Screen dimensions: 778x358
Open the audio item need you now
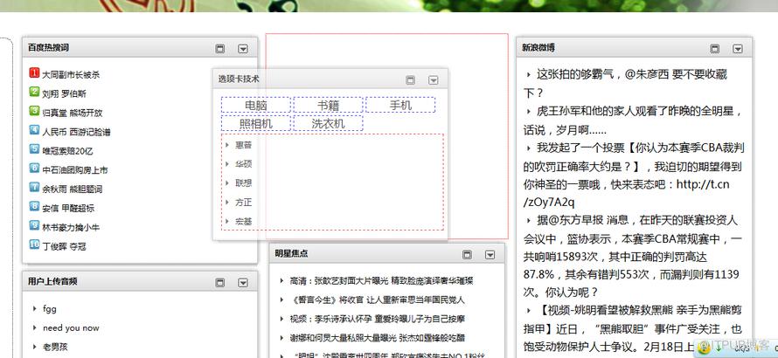71,327
